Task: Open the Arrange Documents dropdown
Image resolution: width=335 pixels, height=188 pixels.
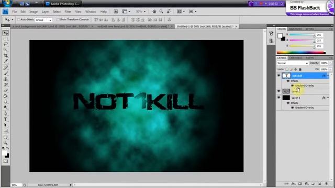Action: click(x=181, y=11)
